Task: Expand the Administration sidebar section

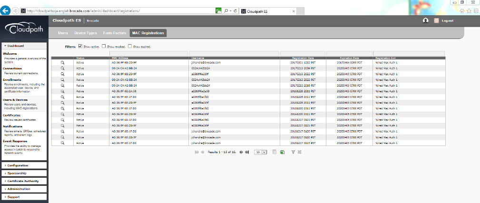Action: [x=24, y=189]
